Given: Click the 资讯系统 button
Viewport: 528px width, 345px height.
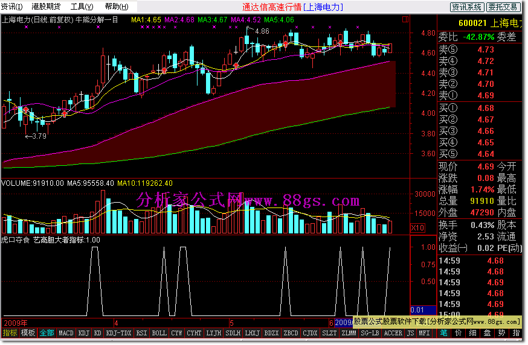Looking at the screenshot, I should [x=467, y=7].
